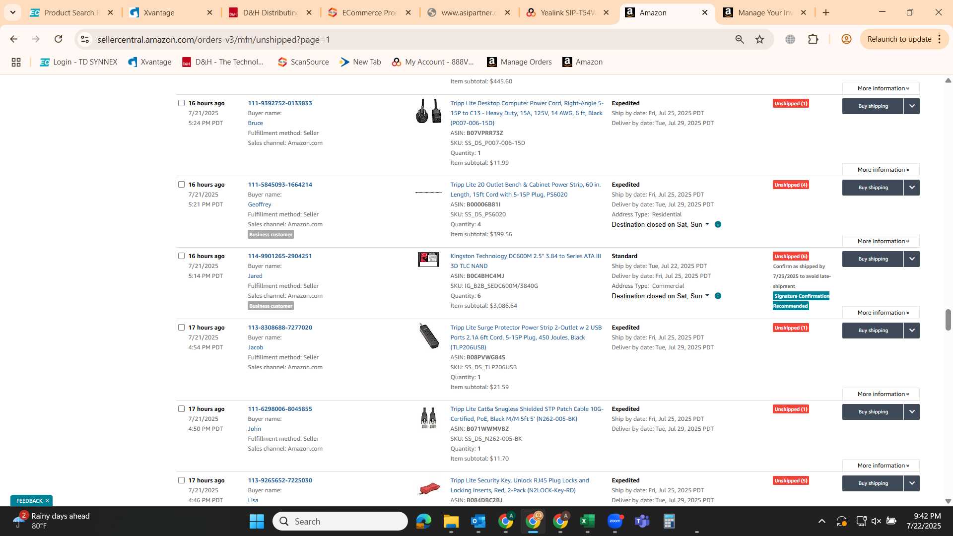
Task: Select checkbox for order 111-6298006-8045855
Action: coord(181,409)
